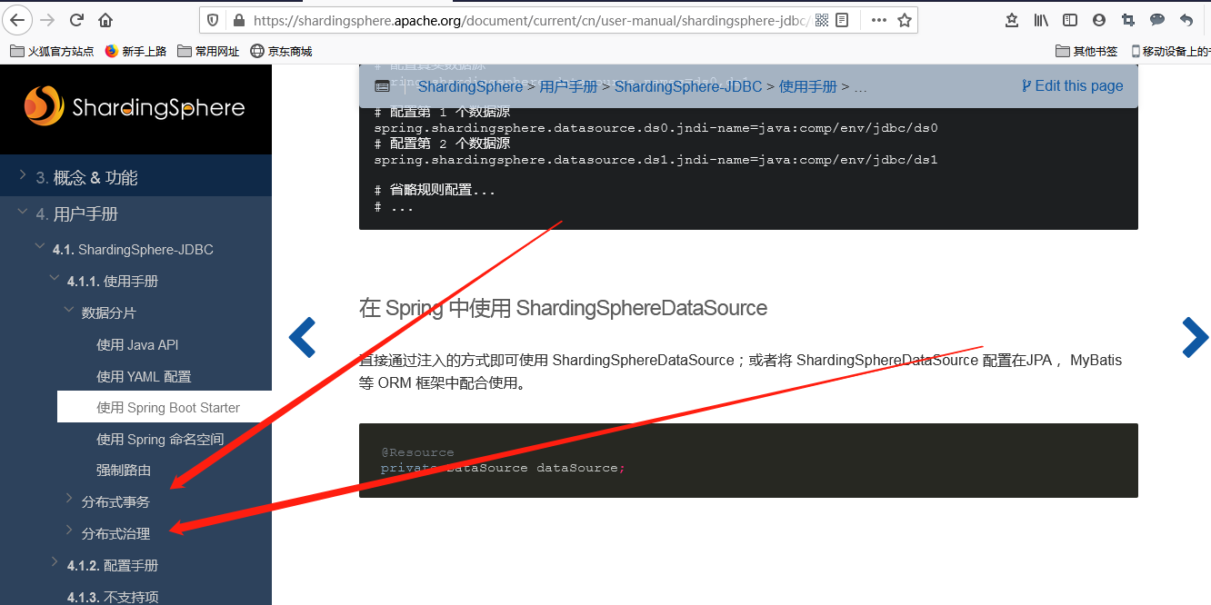Open the browser home page

click(105, 20)
